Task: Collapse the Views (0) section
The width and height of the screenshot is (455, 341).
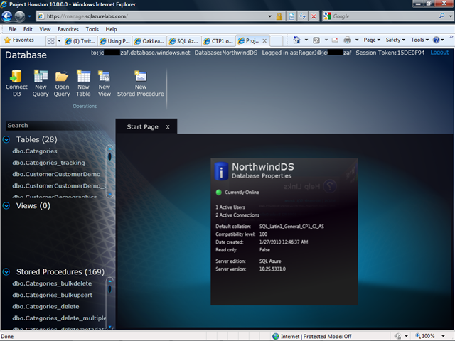Action: pyautogui.click(x=6, y=206)
